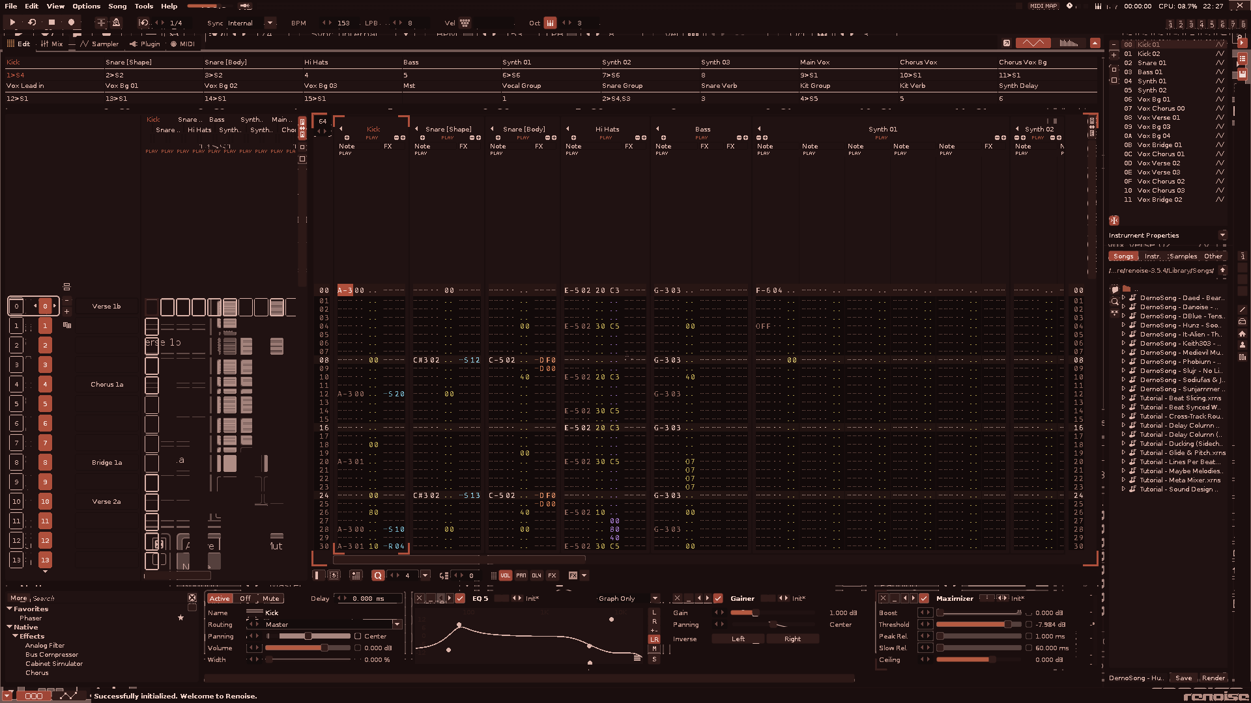Switch to the Mix tab
Image resolution: width=1251 pixels, height=703 pixels.
tap(51, 44)
